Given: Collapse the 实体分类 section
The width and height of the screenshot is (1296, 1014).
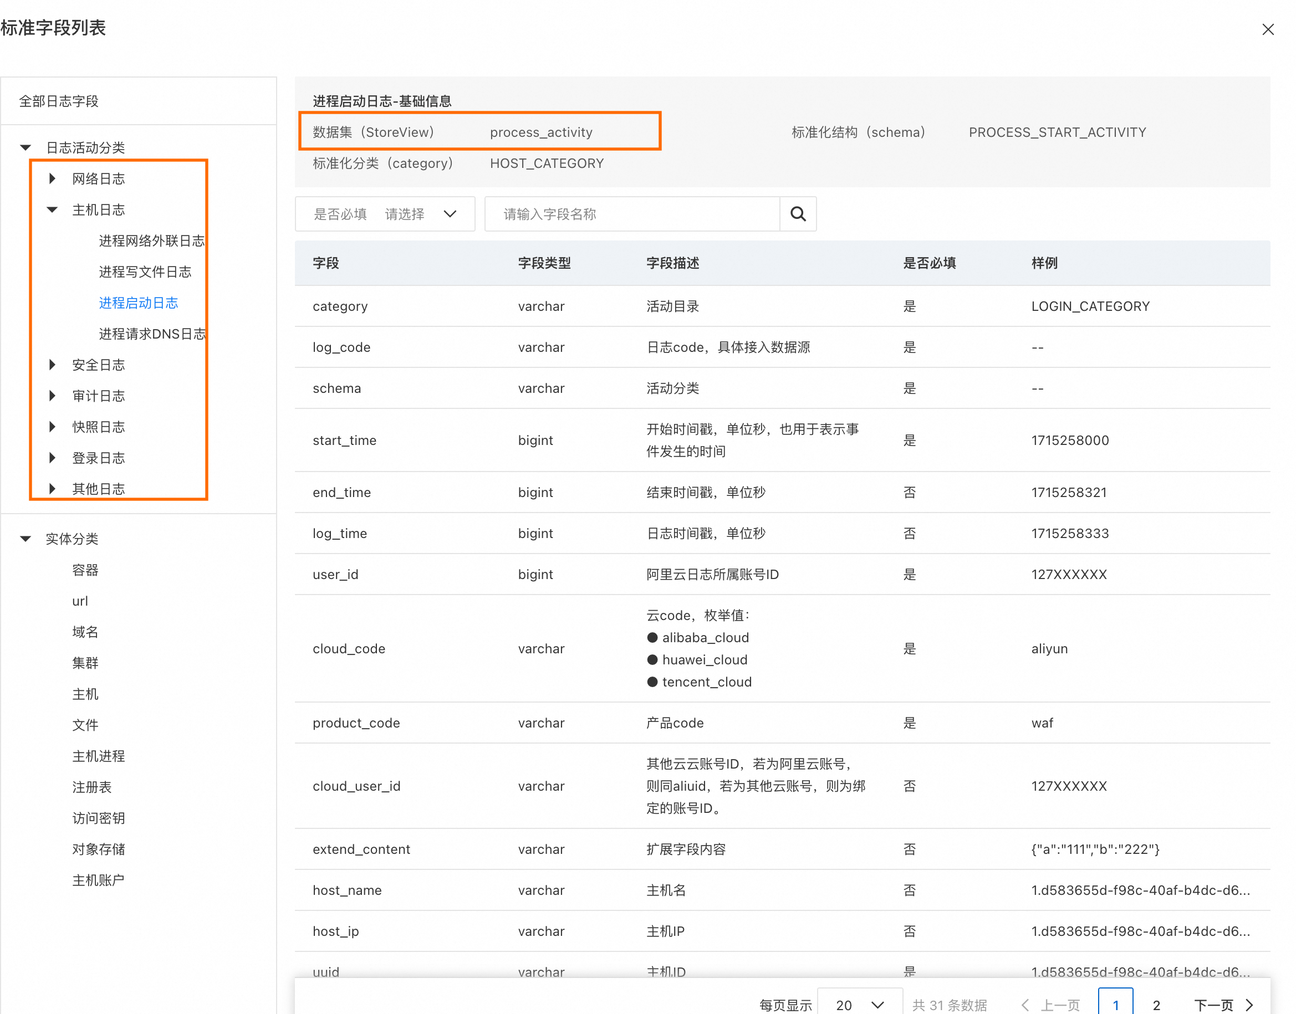Looking at the screenshot, I should click(x=25, y=539).
